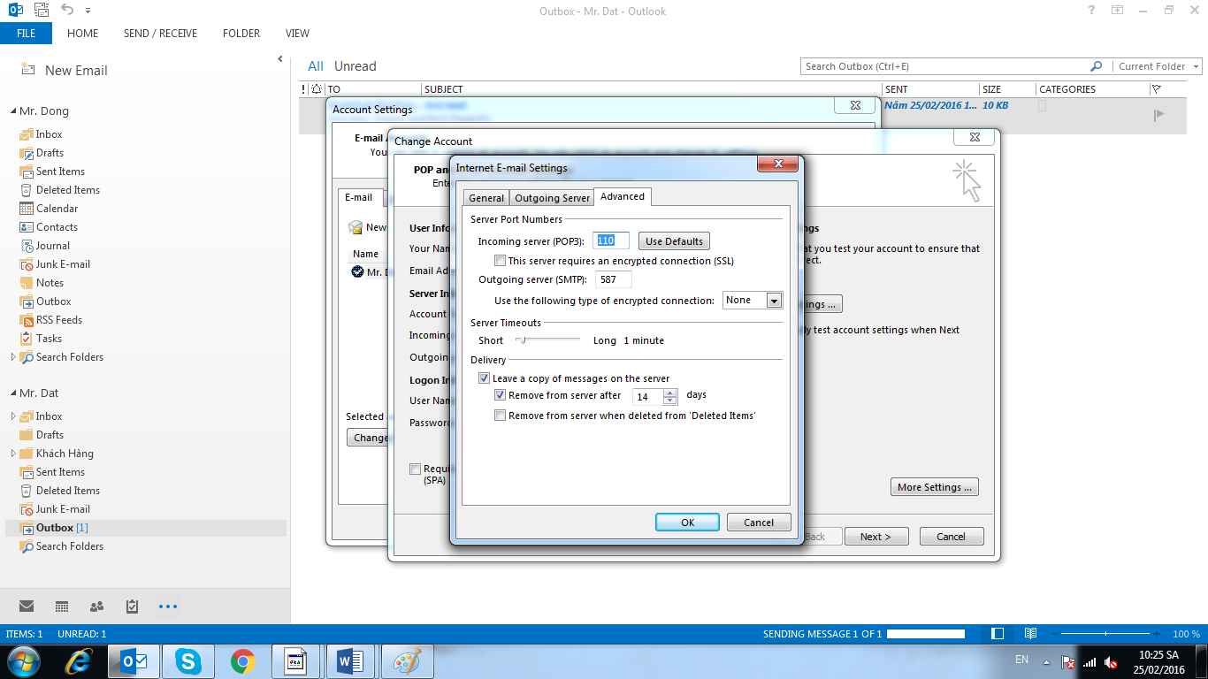Open Outbox under Mr. Dong
Screen dimensions: 1208x679
point(53,301)
